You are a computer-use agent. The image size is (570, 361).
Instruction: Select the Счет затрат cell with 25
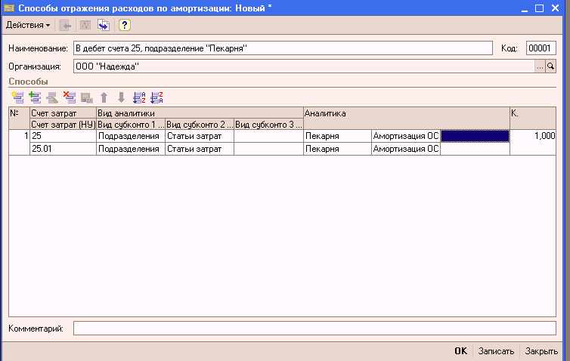(63, 136)
